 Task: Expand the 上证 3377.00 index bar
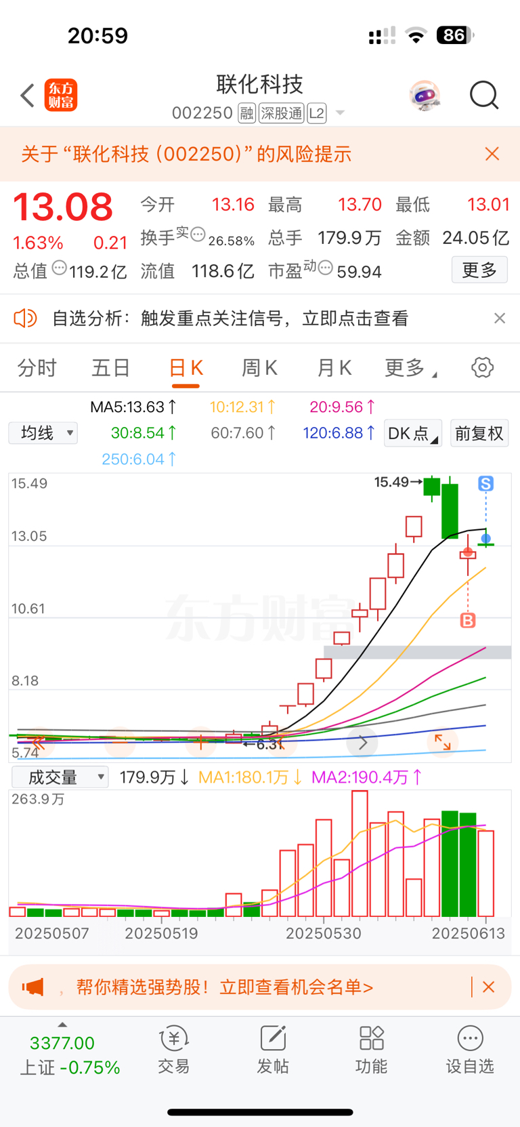[x=70, y=1054]
